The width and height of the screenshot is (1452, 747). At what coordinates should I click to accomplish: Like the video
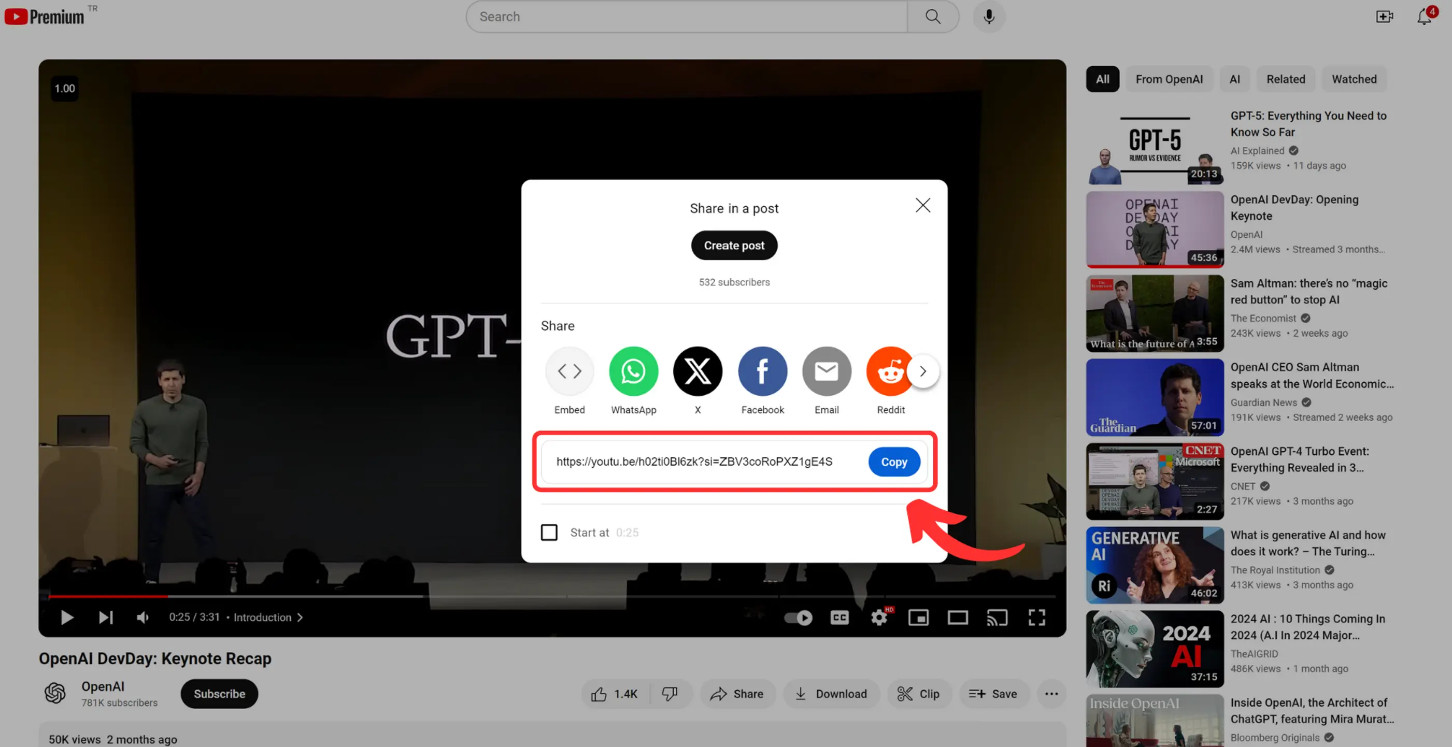point(615,694)
